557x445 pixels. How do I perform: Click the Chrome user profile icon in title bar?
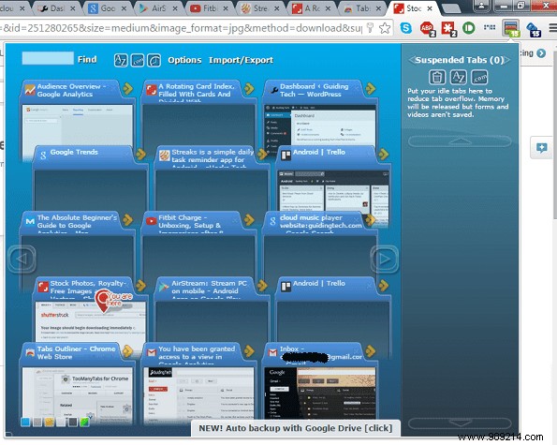(481, 5)
